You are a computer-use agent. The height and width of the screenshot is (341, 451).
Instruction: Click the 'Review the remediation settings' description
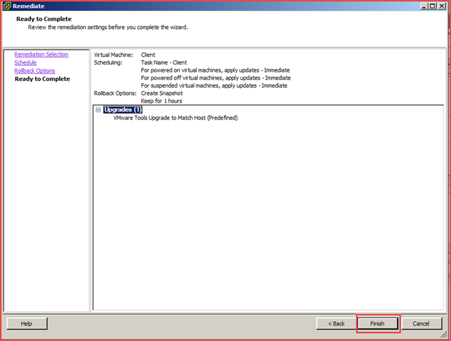point(108,27)
